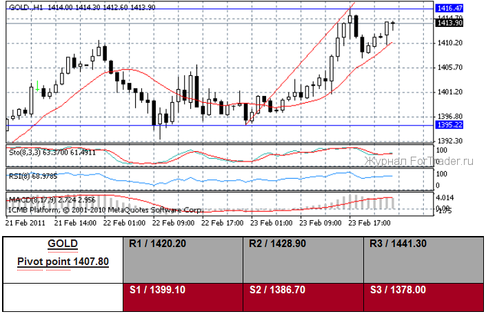Click the ICMB Platform copyright text
This screenshot has height=314, width=486.
(105, 210)
